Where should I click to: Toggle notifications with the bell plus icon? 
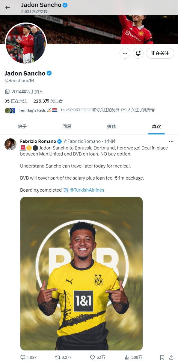138,53
